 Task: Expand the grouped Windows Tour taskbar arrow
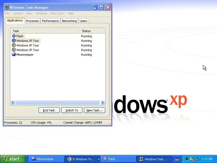[x=99, y=159]
